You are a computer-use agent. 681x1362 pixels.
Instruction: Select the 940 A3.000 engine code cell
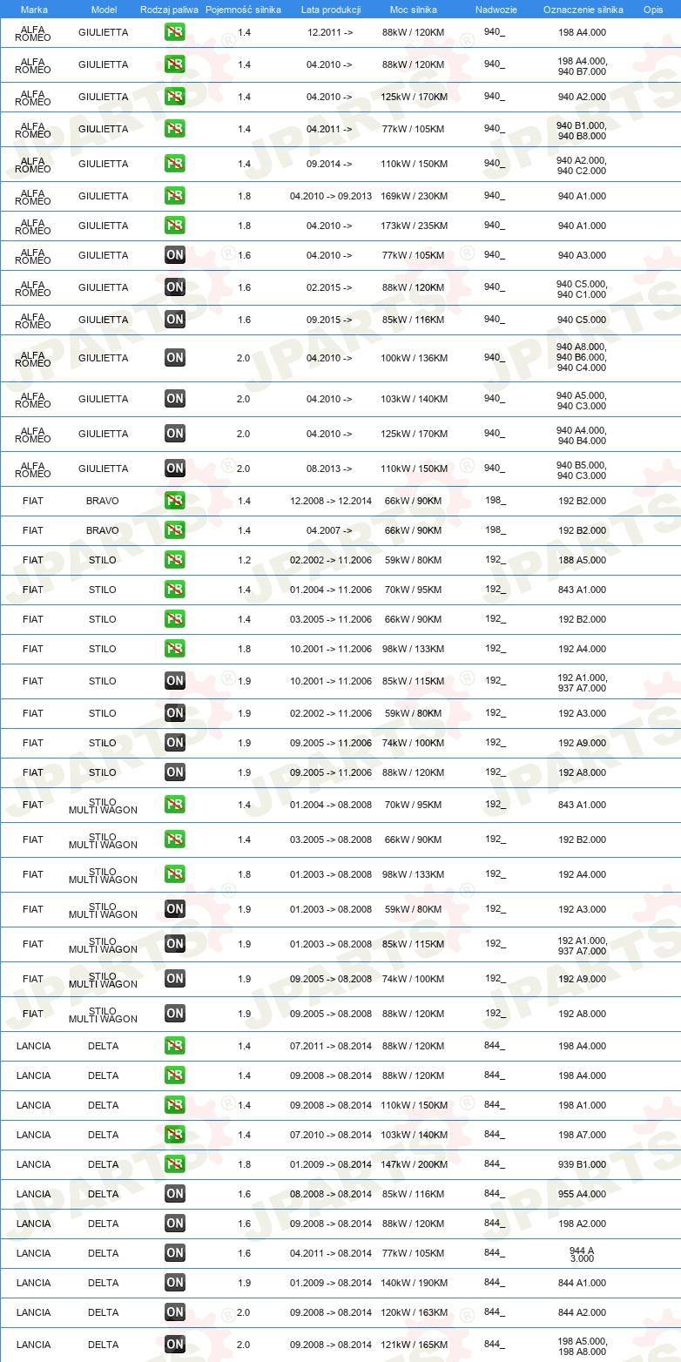pos(583,255)
